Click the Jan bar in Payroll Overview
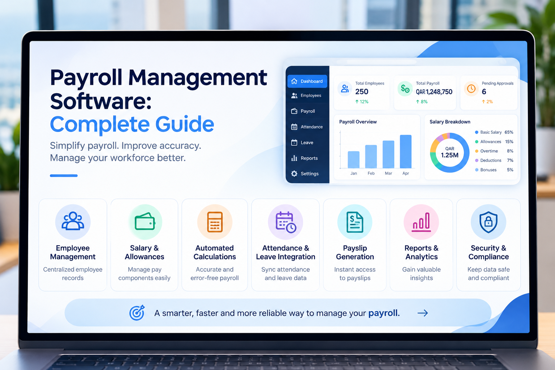 tap(353, 160)
